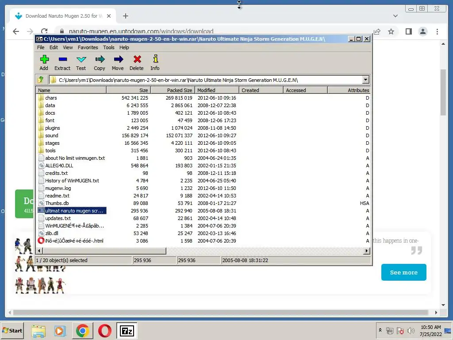This screenshot has width=453, height=340.
Task: Sort by Attributes column header
Action: pos(349,90)
